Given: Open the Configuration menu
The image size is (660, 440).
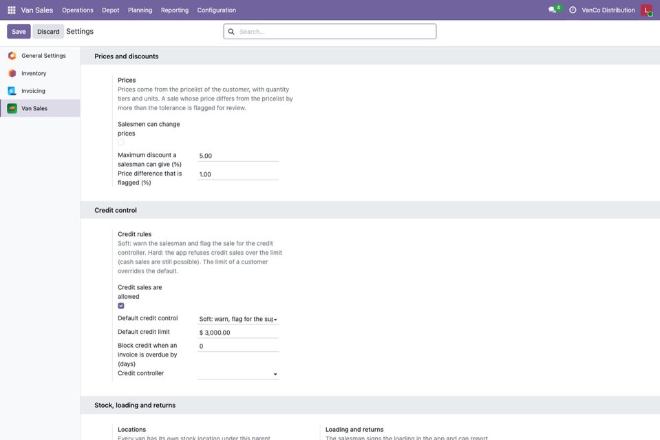Looking at the screenshot, I should click(217, 10).
